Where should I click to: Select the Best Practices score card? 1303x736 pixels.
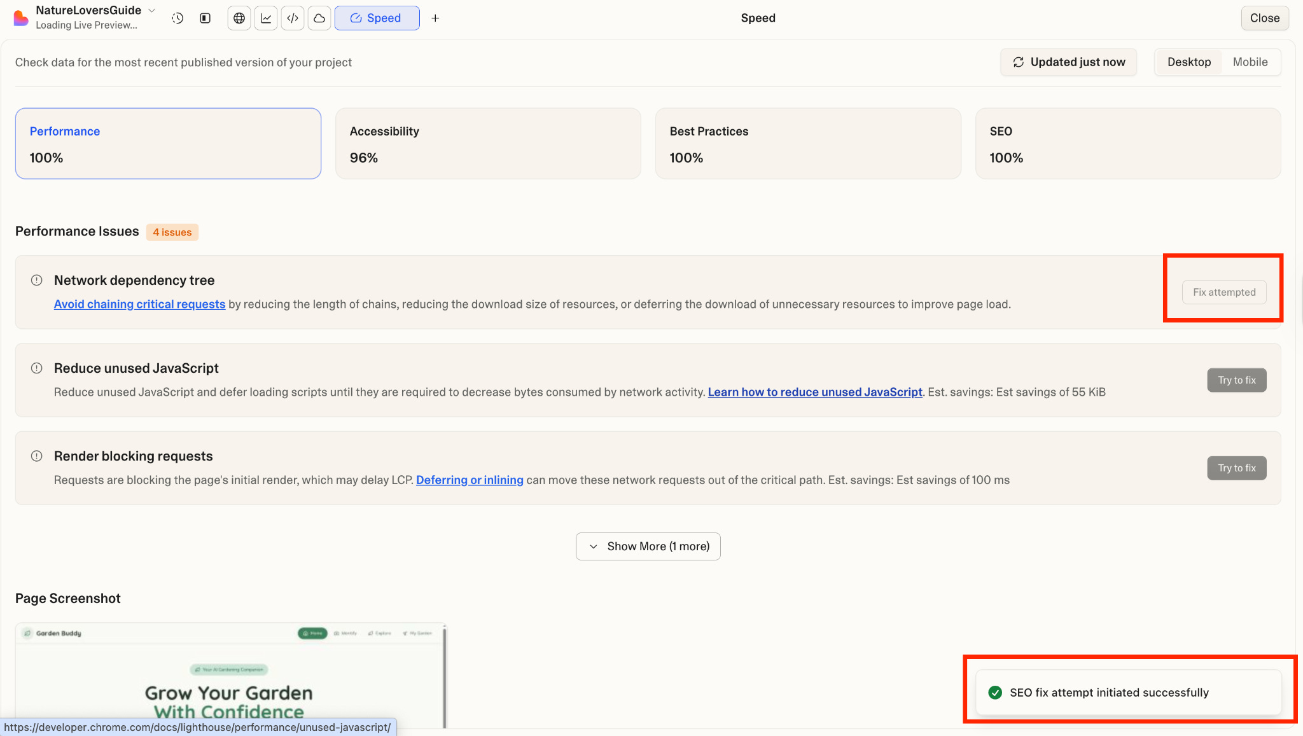(x=807, y=144)
